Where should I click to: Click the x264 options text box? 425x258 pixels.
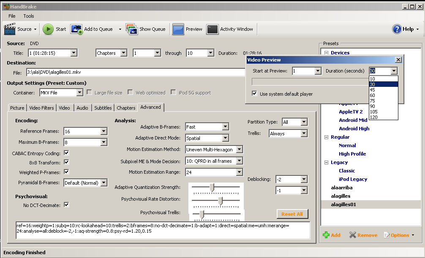(163, 231)
